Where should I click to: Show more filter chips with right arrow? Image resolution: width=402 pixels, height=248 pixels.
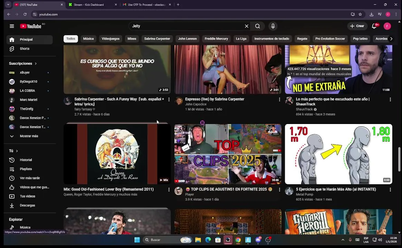click(391, 39)
